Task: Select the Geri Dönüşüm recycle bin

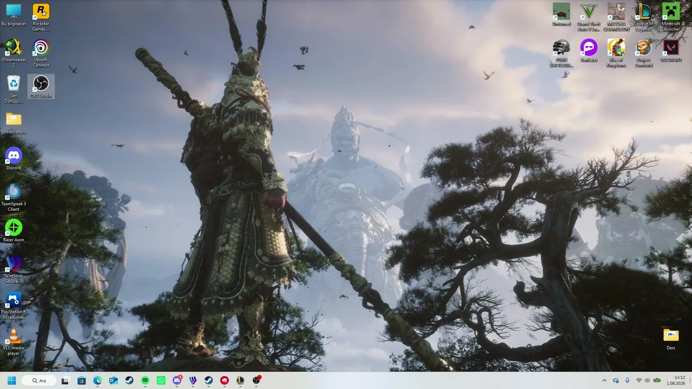Action: coord(14,90)
